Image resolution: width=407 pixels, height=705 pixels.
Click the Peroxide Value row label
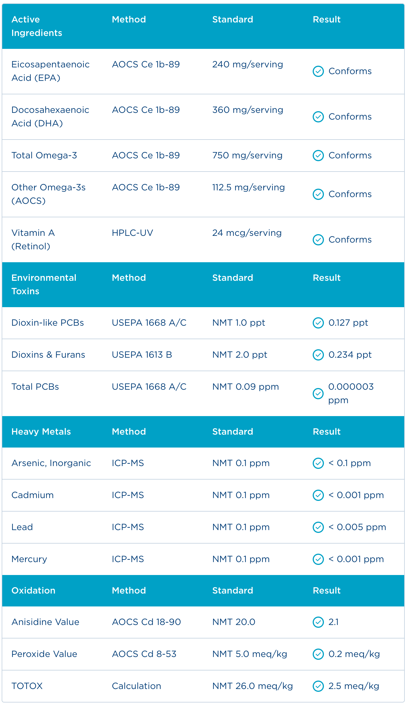click(44, 654)
